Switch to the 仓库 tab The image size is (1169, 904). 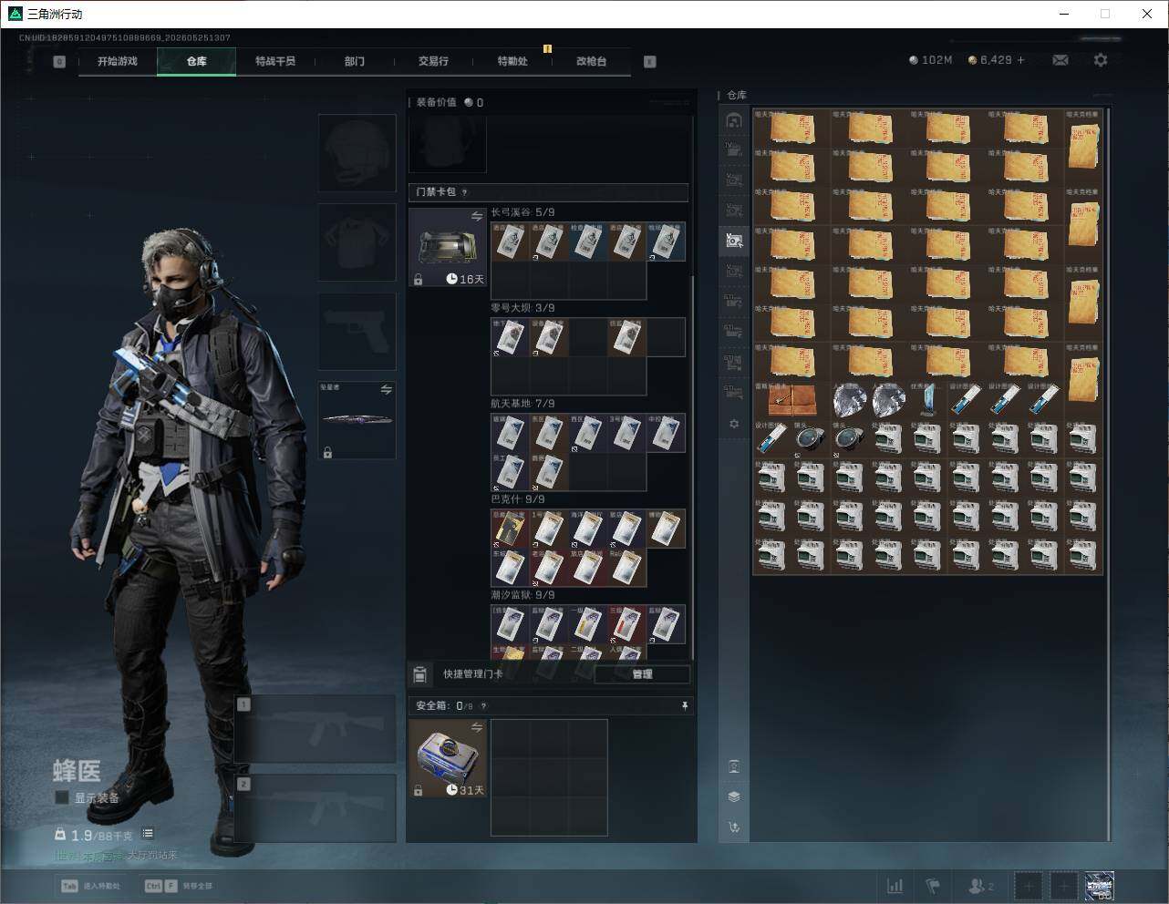click(197, 61)
